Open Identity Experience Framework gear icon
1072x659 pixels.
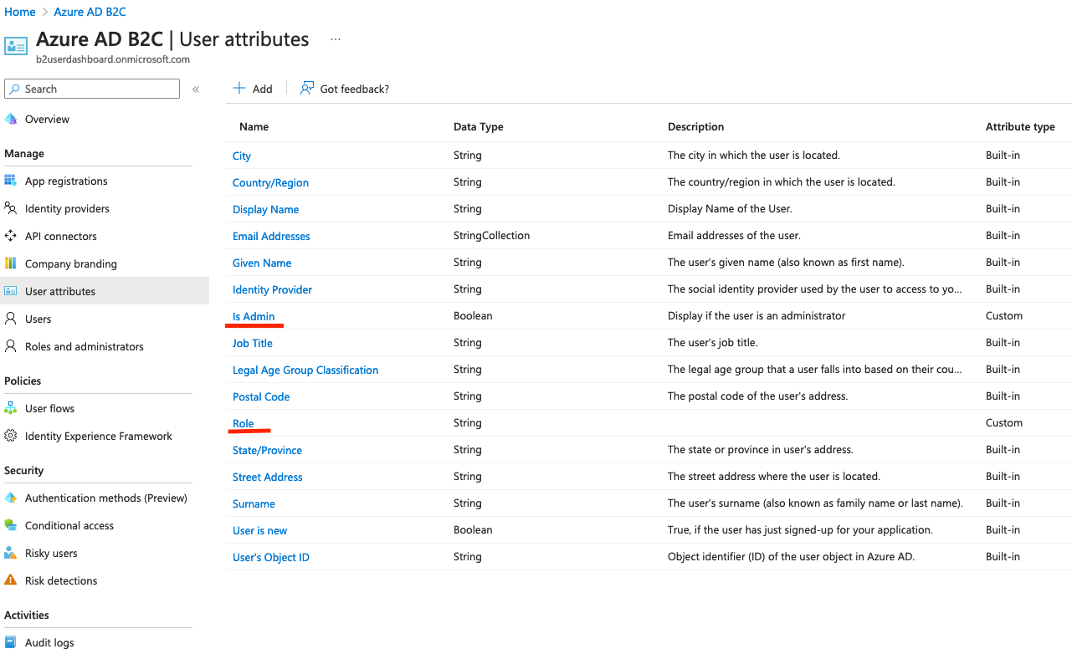(11, 436)
